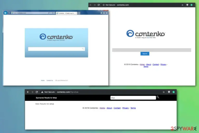Click the search box in the blue Contenko panel
Screen dimensions: 199x133
click(x=56, y=49)
